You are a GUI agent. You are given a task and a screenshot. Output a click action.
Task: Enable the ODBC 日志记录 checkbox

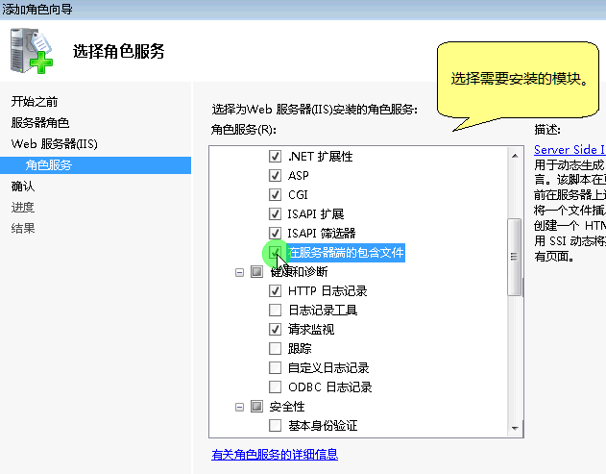(276, 387)
